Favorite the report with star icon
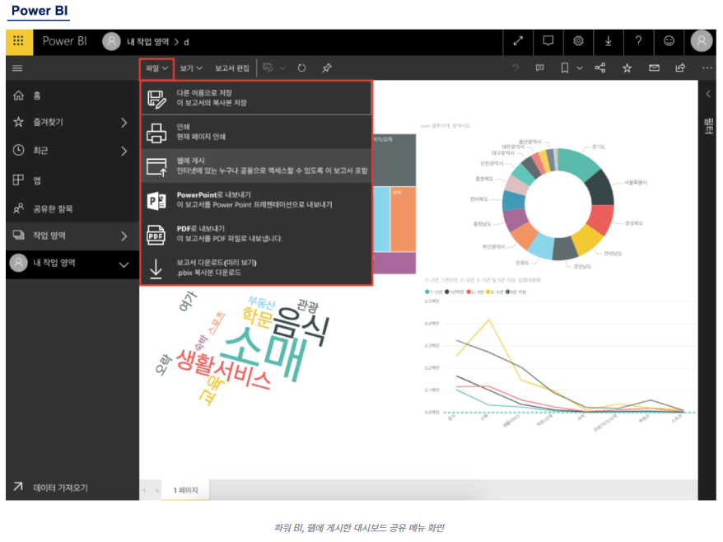Image resolution: width=723 pixels, height=542 pixels. [x=627, y=68]
